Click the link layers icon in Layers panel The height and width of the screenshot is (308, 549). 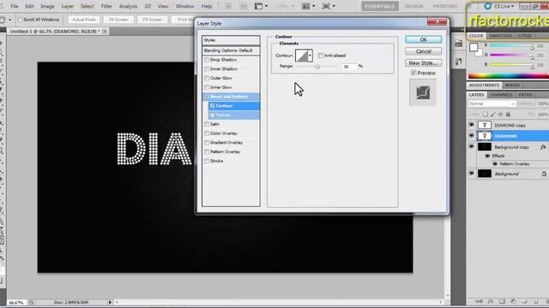point(480,301)
